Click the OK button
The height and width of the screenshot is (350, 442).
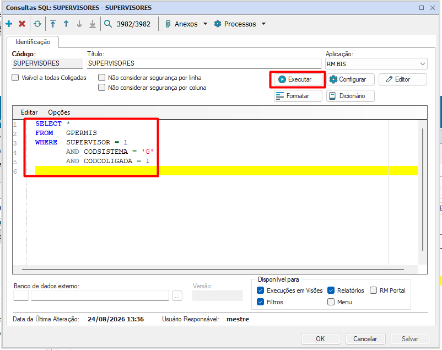321,339
